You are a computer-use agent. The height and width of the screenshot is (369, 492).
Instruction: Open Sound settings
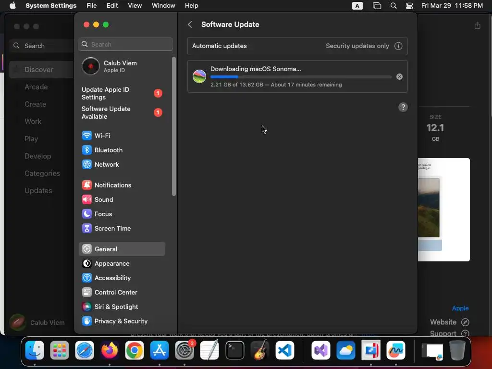coord(122,199)
